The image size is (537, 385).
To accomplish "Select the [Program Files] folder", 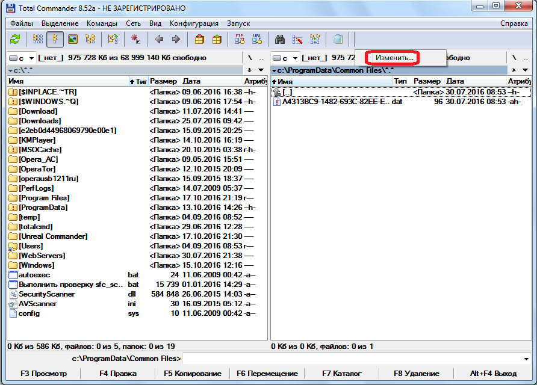I will [x=44, y=198].
